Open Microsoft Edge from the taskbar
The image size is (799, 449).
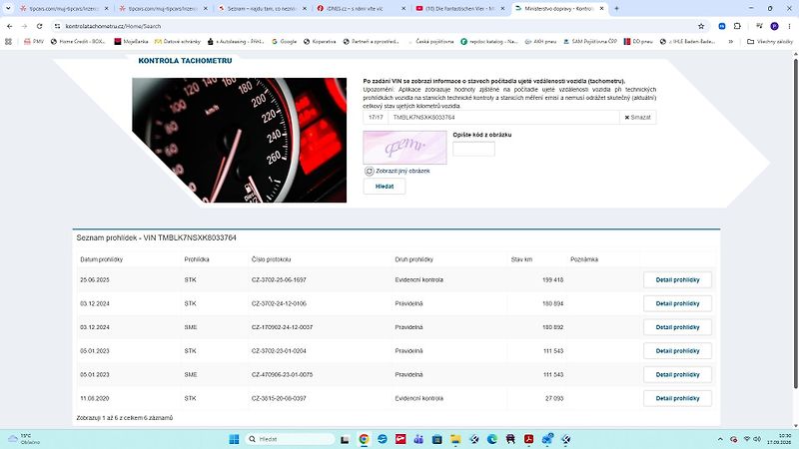[492, 439]
